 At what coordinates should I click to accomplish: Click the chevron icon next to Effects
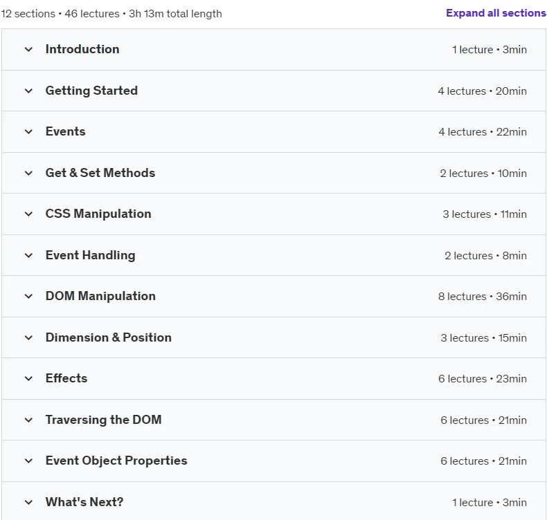coord(28,378)
